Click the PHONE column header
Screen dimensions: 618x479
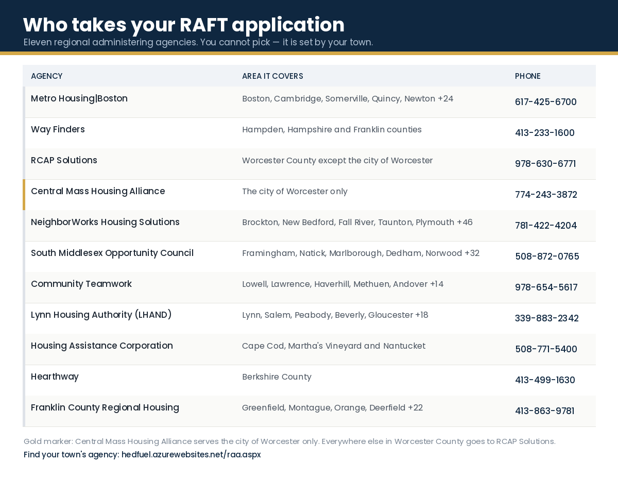pyautogui.click(x=528, y=76)
